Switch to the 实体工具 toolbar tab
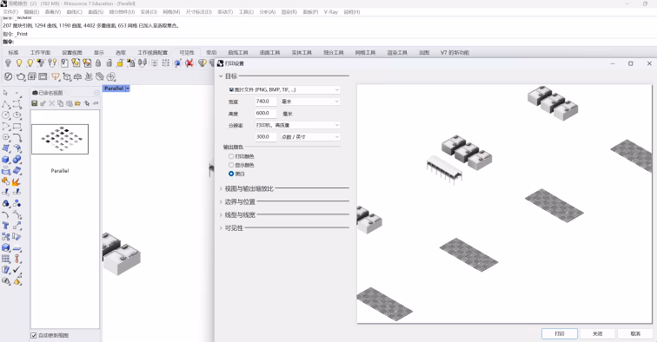The height and width of the screenshot is (342, 657). pyautogui.click(x=302, y=53)
